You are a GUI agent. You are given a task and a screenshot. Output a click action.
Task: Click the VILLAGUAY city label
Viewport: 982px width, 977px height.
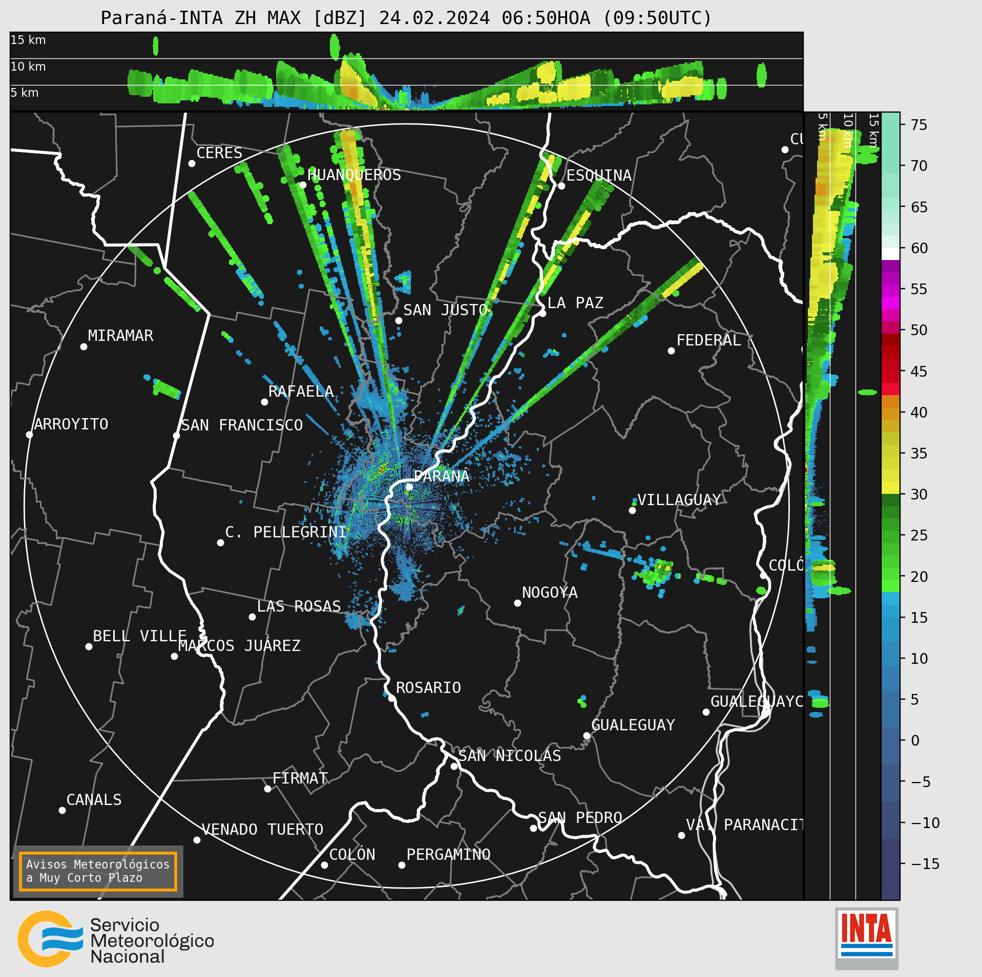pyautogui.click(x=679, y=500)
